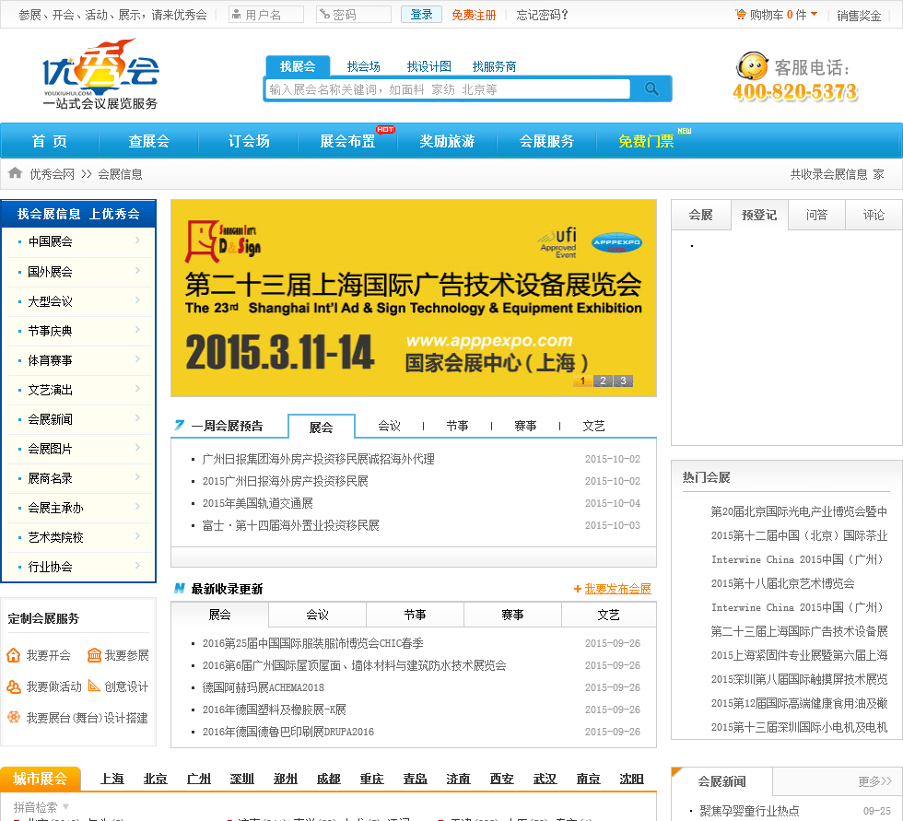
Task: Select 上海 in city exhibitions
Action: click(x=112, y=779)
